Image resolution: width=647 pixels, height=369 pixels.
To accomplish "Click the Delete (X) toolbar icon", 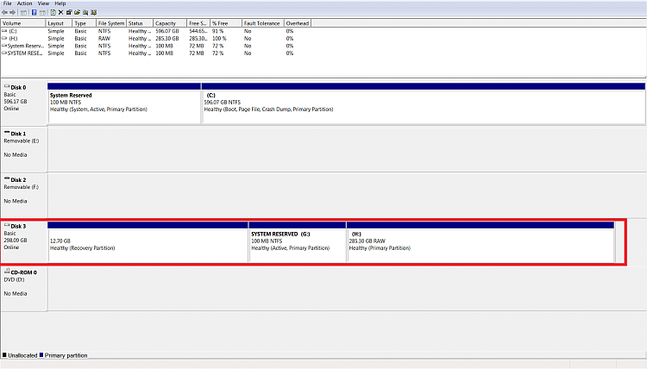I will pyautogui.click(x=60, y=12).
